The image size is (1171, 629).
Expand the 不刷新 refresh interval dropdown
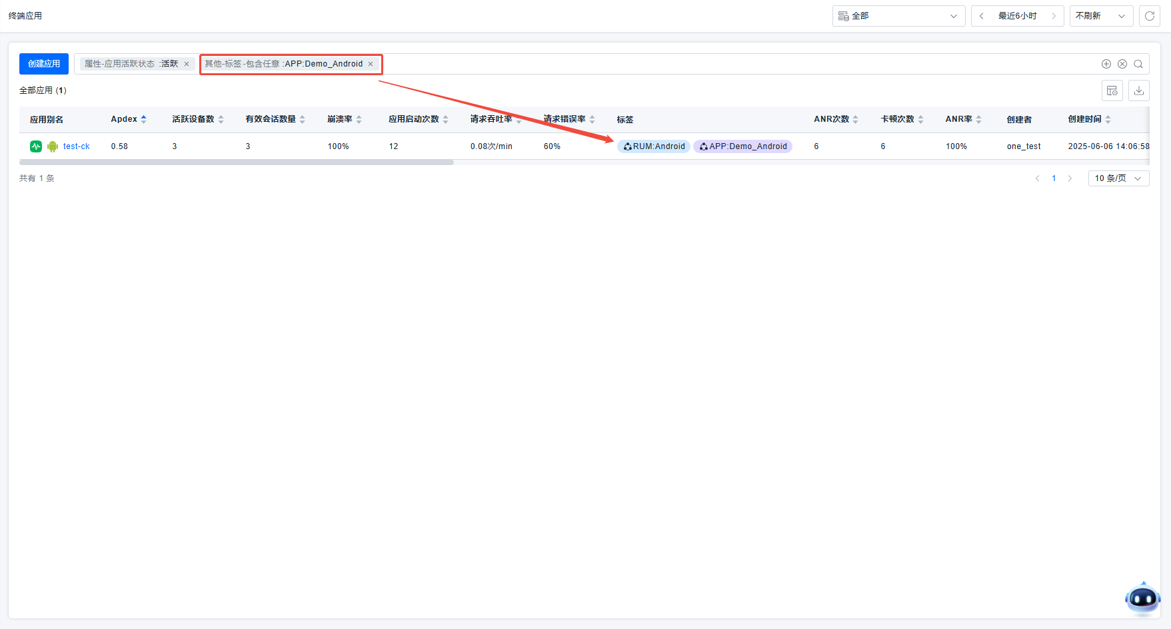1100,16
